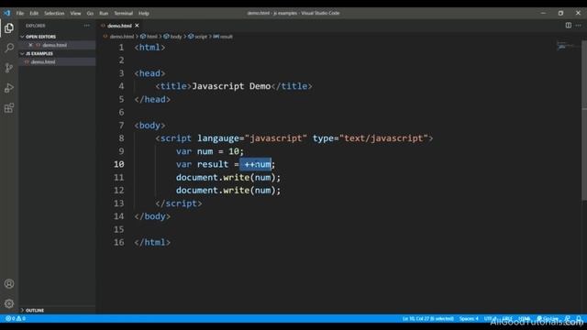Open the Extensions view
The image size is (587, 330).
coord(9,108)
